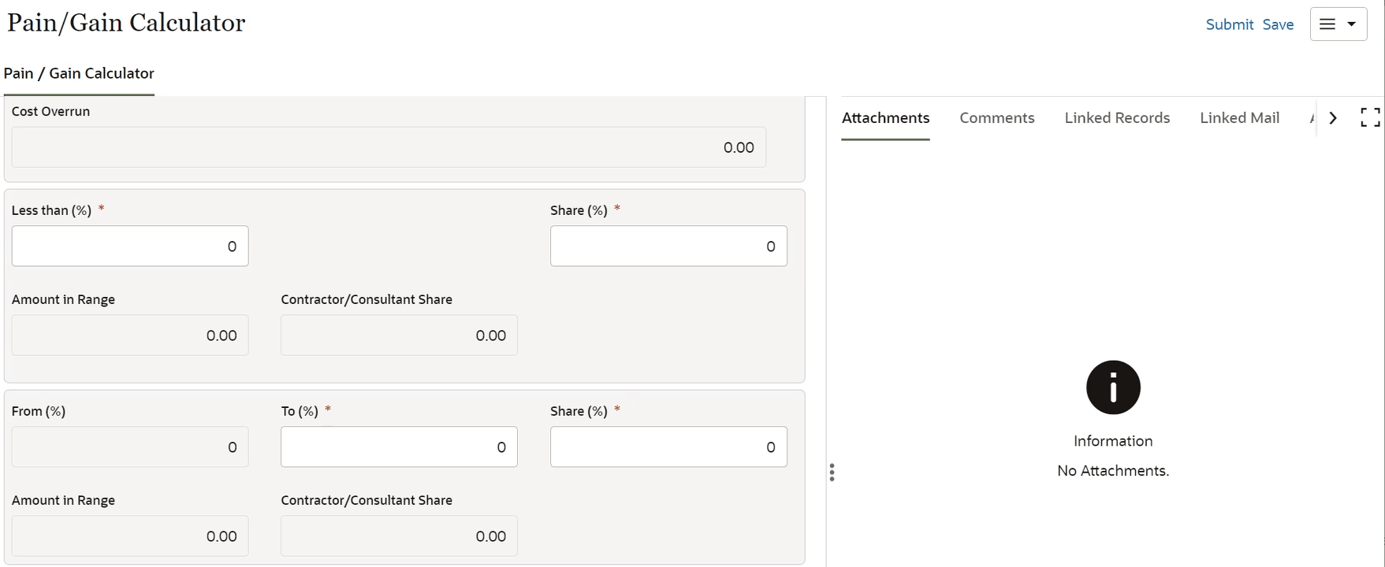Click the From (%) read-only field
Image resolution: width=1385 pixels, height=567 pixels.
(130, 447)
